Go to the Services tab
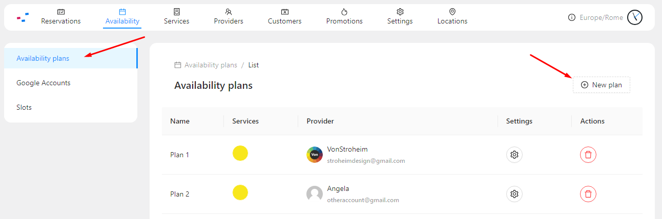Image resolution: width=662 pixels, height=219 pixels. tap(177, 17)
